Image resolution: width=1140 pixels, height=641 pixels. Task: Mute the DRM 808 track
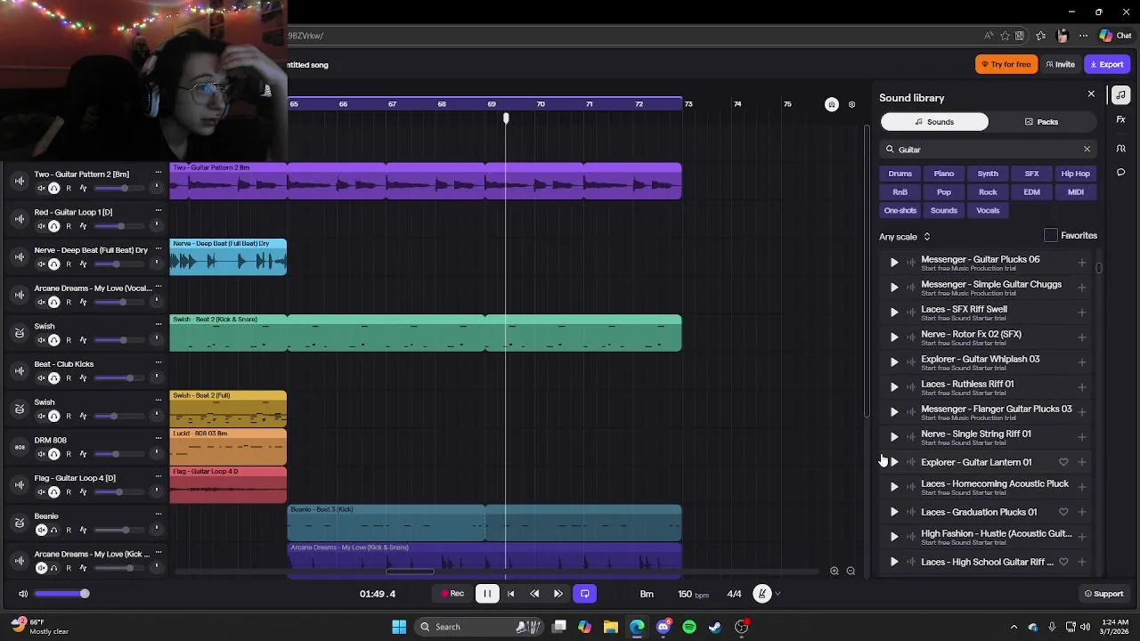tap(41, 454)
